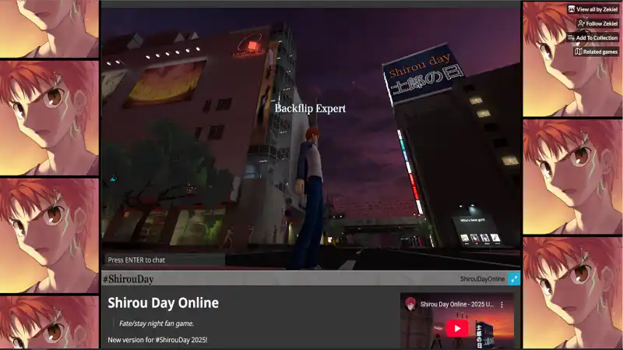
Task: Click the Press ENTER to chat box
Action: click(164, 260)
